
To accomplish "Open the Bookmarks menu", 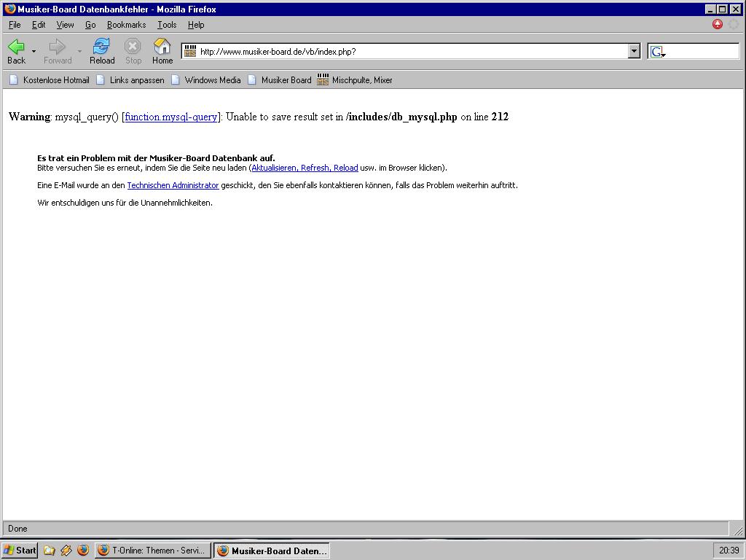I will pyautogui.click(x=127, y=25).
